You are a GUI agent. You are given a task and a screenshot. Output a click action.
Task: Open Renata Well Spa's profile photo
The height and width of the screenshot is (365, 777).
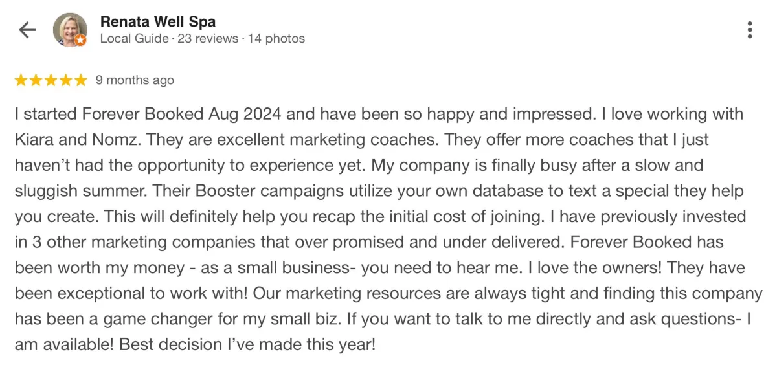pyautogui.click(x=70, y=30)
